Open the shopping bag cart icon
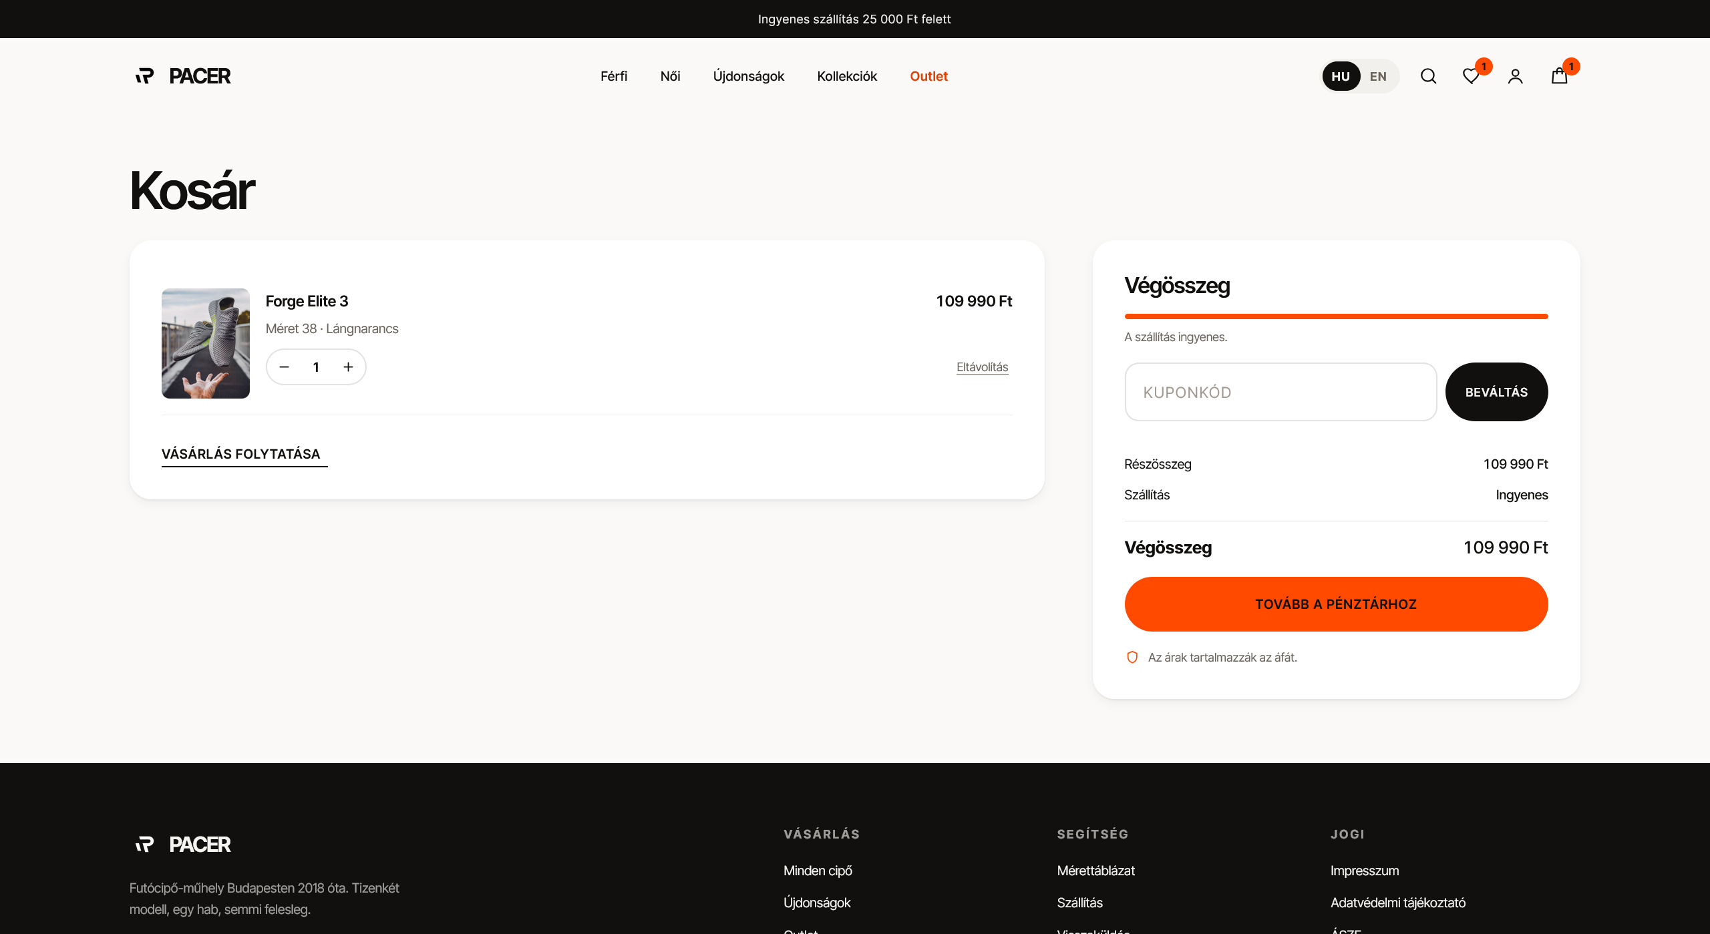Image resolution: width=1710 pixels, height=934 pixels. coord(1559,76)
